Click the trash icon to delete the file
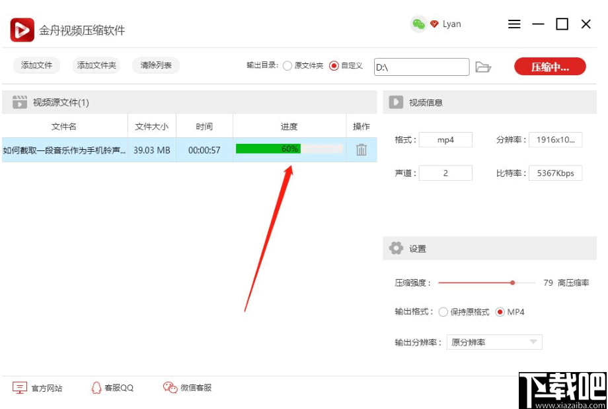The width and height of the screenshot is (608, 409). 360,150
